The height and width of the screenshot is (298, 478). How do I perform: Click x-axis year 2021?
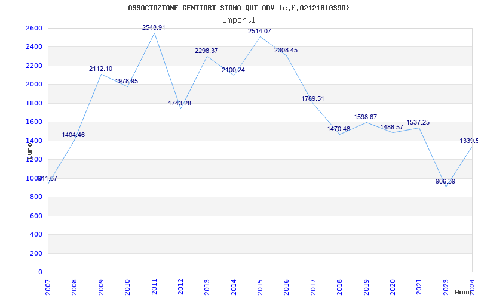point(419,287)
